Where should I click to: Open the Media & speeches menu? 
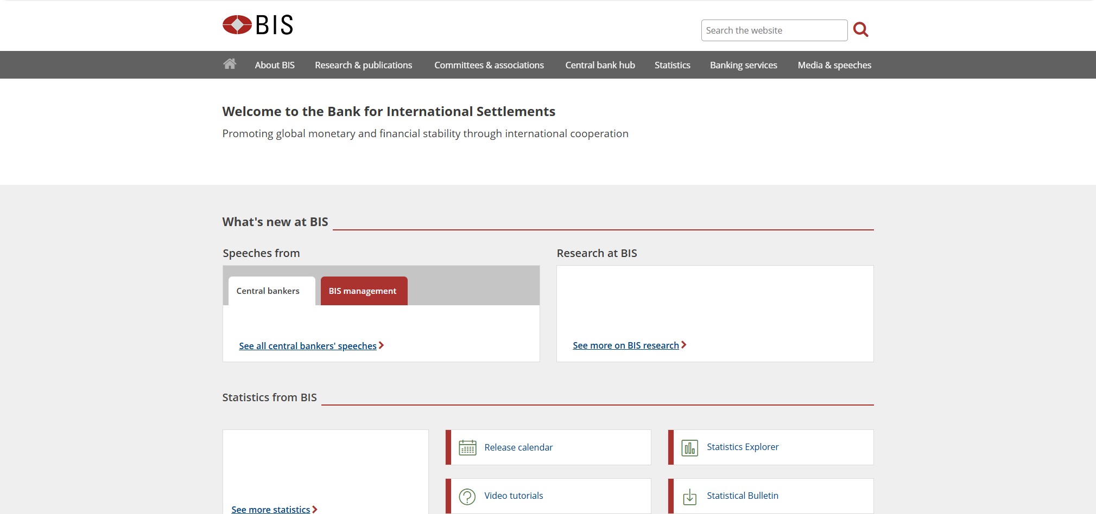835,65
